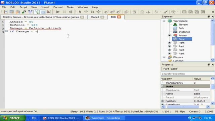Image resolution: width=215 pixels, height=121 pixels.
Task: Expand the Position property row
Action: [163, 101]
